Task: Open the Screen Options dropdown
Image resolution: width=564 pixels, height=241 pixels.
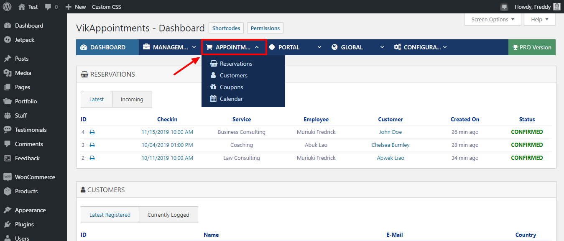Action: coord(493,19)
